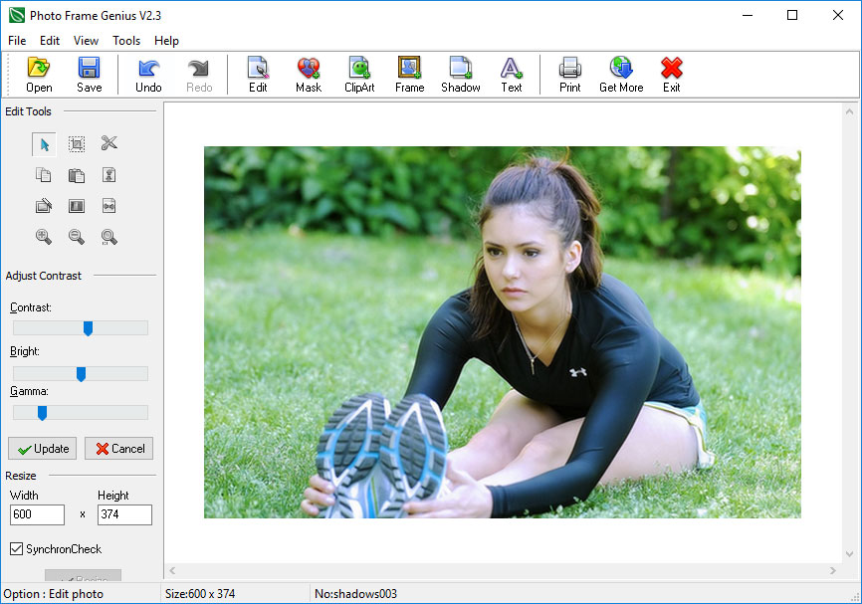Click the zoom out magnifier icon

pos(77,237)
